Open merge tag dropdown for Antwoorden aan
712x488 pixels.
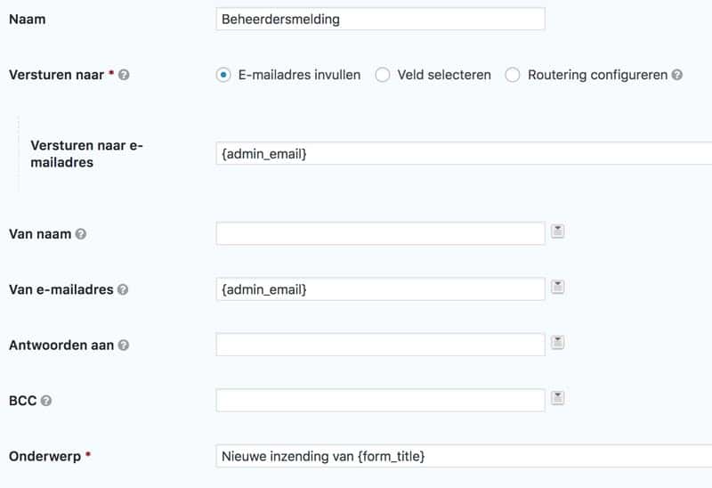[x=558, y=343]
